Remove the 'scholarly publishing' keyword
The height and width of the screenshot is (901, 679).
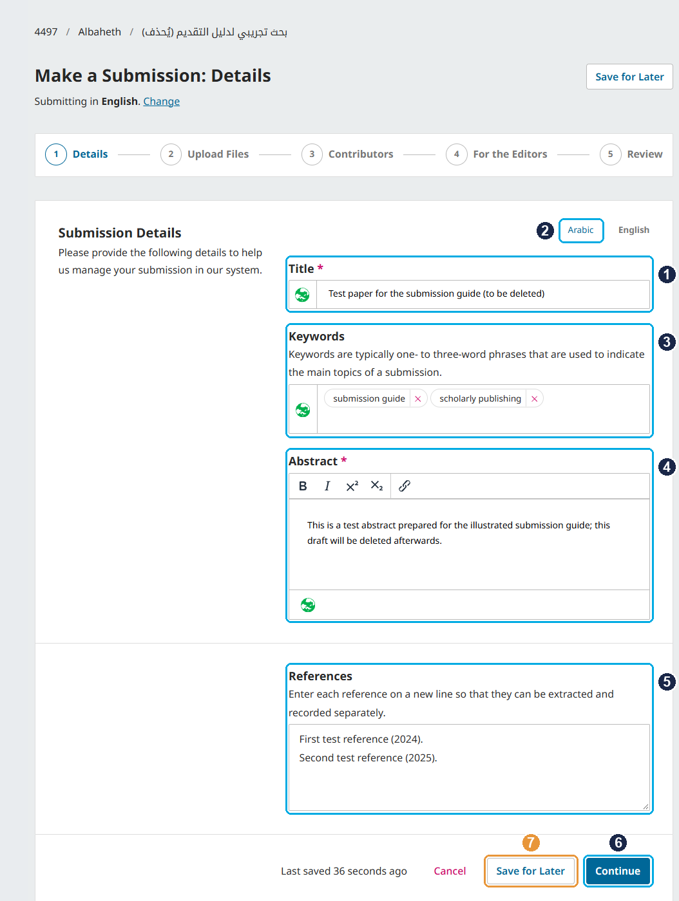click(535, 399)
